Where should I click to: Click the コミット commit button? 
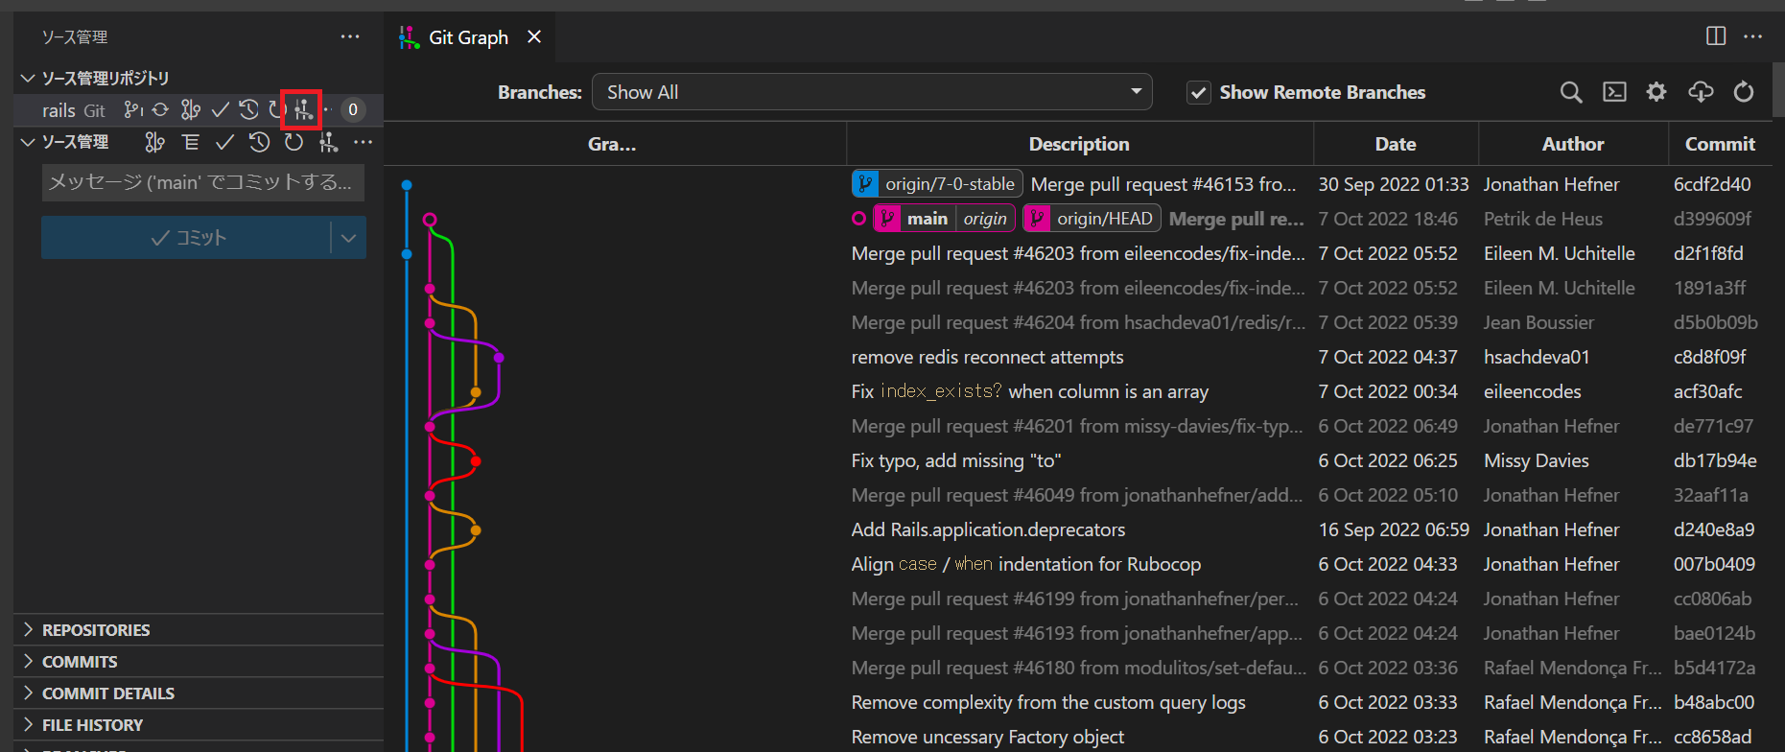186,238
